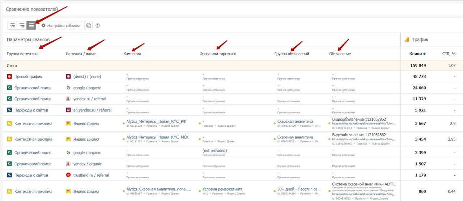Open Органический поиск in the 24 660 clicks row
463x201 pixels.
33,88
